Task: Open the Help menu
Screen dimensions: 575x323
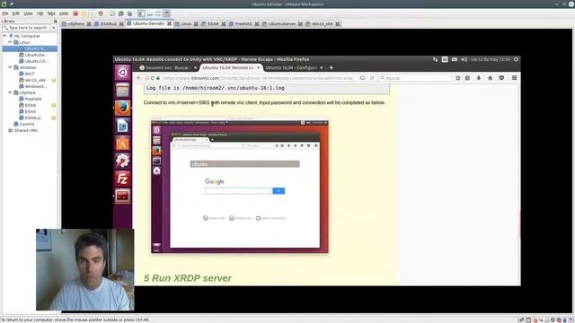Action: [64, 13]
